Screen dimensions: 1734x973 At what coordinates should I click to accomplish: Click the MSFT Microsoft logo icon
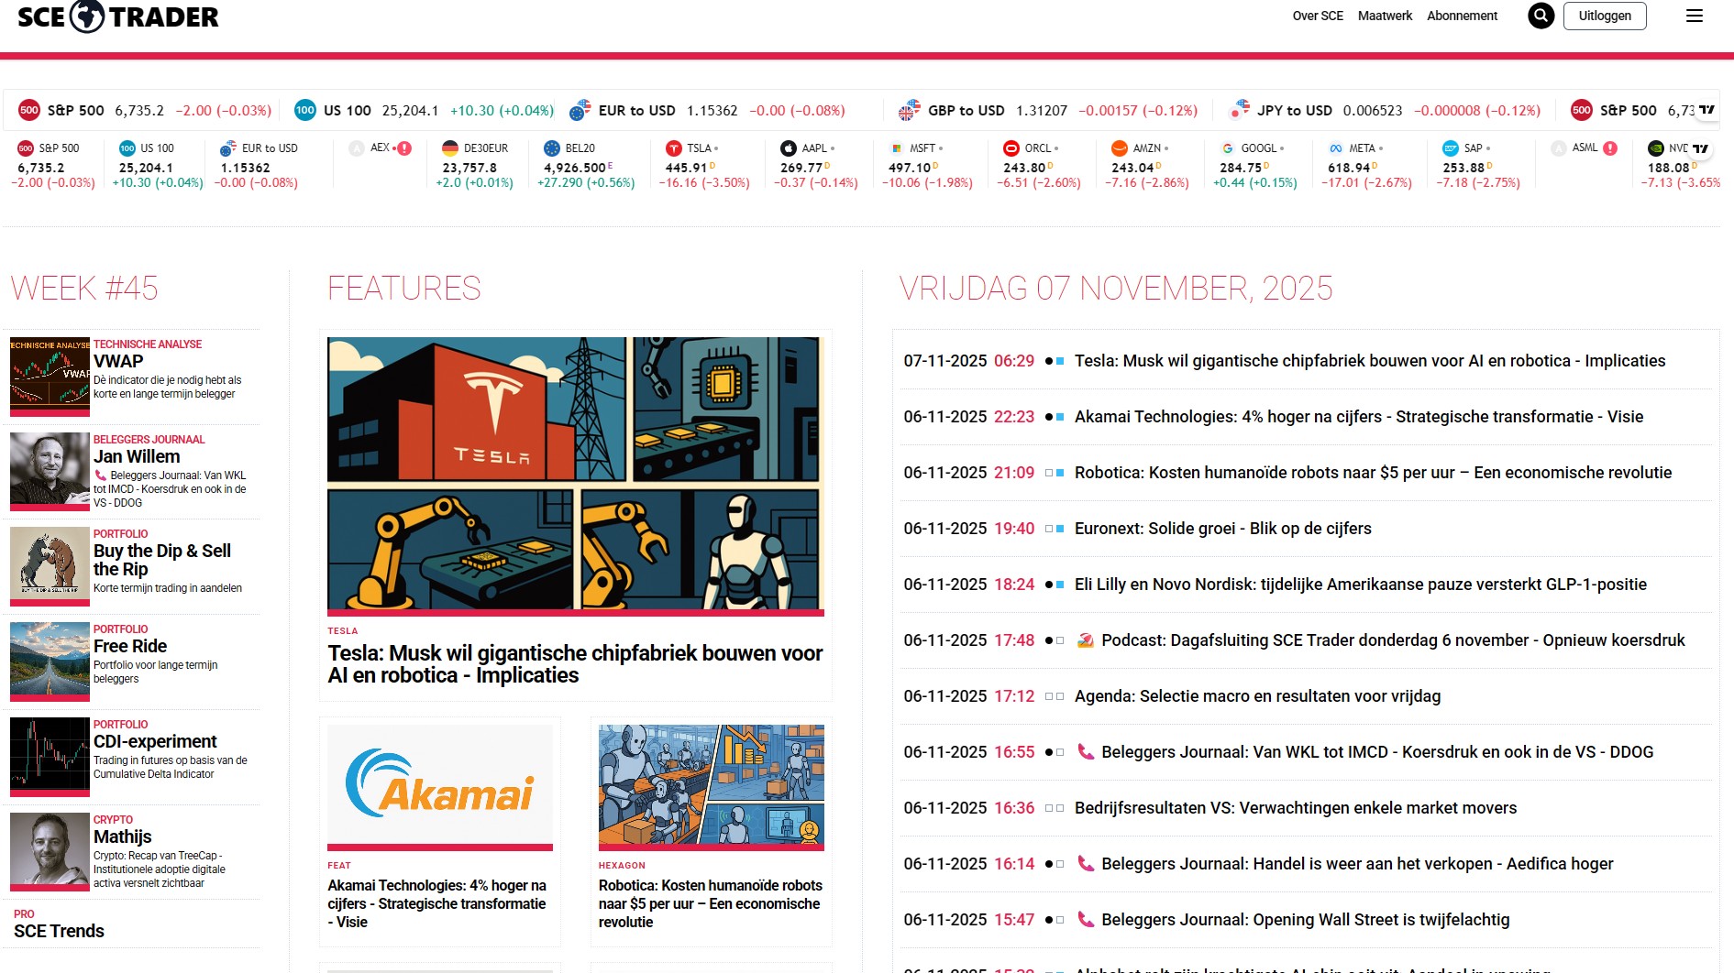[897, 148]
